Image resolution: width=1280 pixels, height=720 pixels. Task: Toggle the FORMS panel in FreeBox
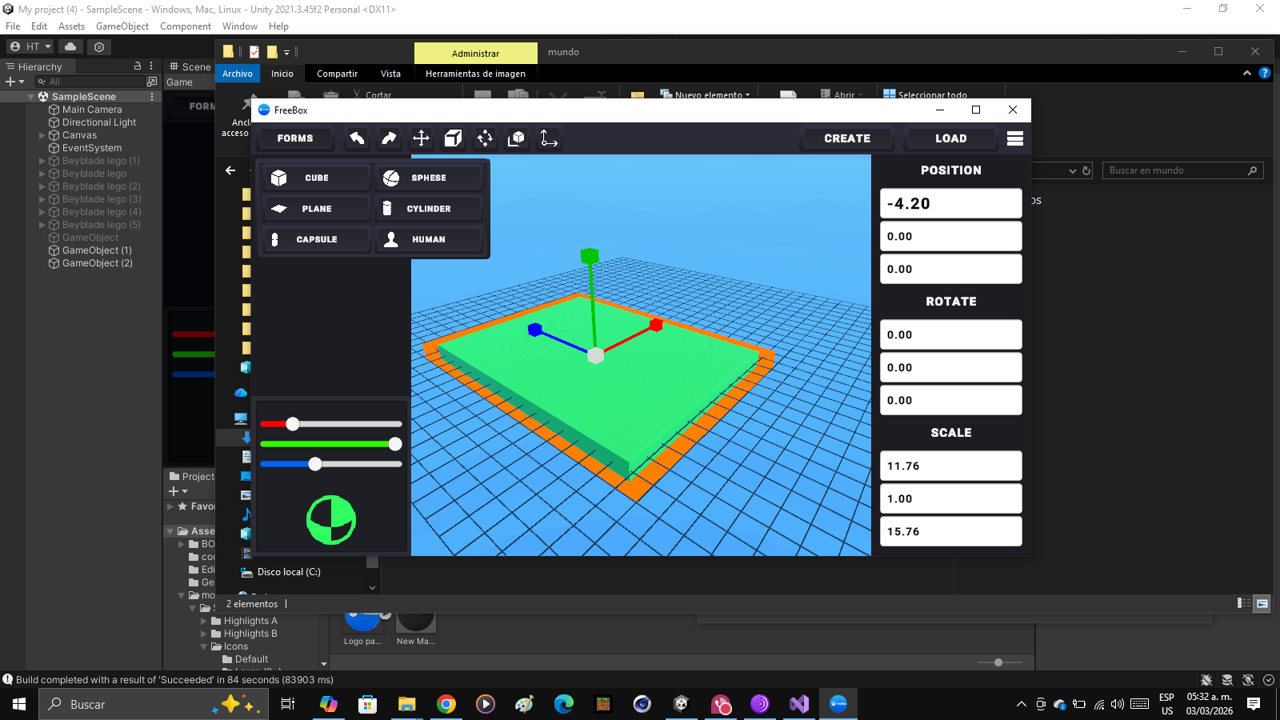click(295, 138)
